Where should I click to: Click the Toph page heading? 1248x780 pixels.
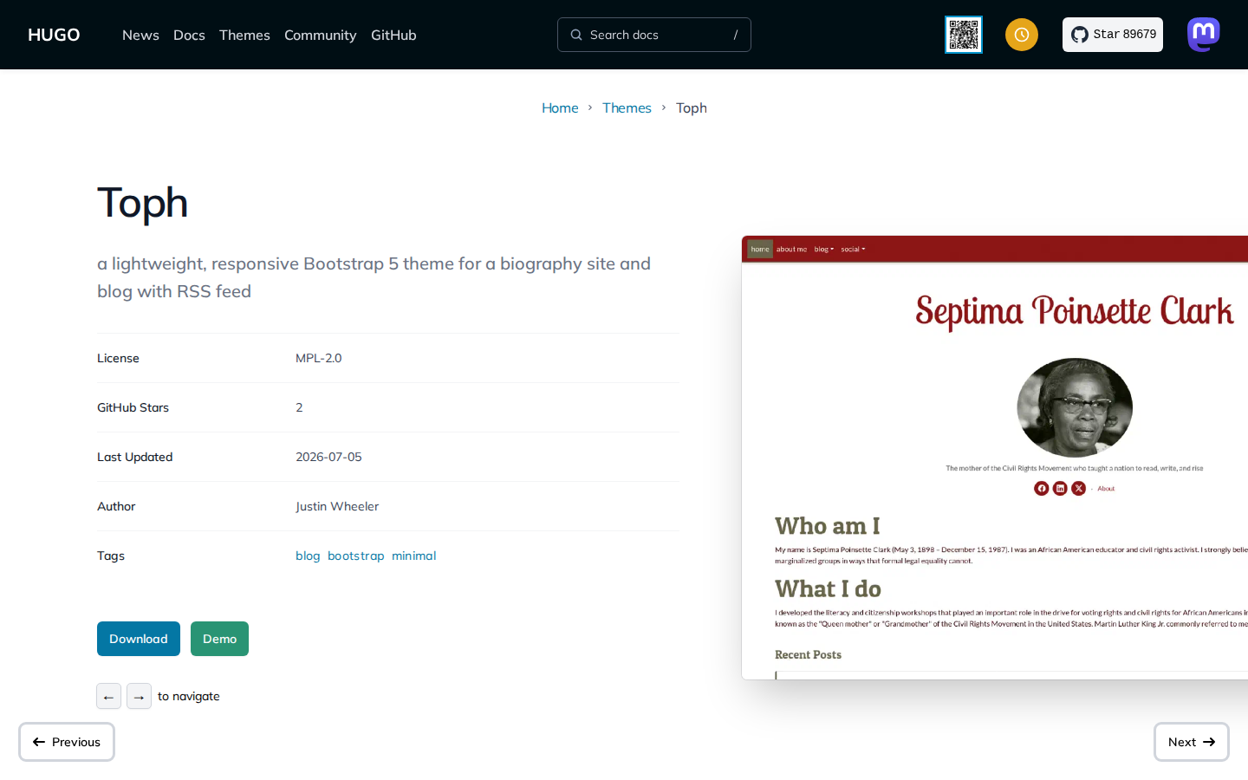tap(143, 203)
